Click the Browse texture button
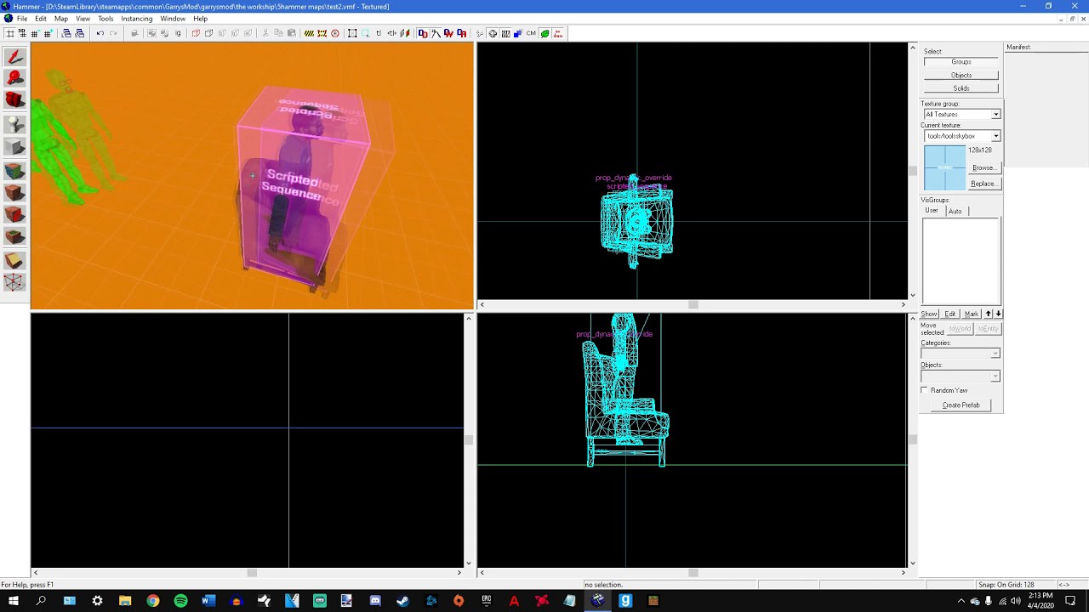Image resolution: width=1089 pixels, height=612 pixels. tap(984, 168)
